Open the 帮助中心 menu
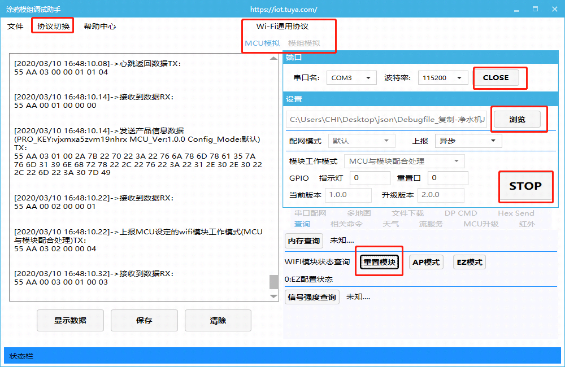 point(99,27)
